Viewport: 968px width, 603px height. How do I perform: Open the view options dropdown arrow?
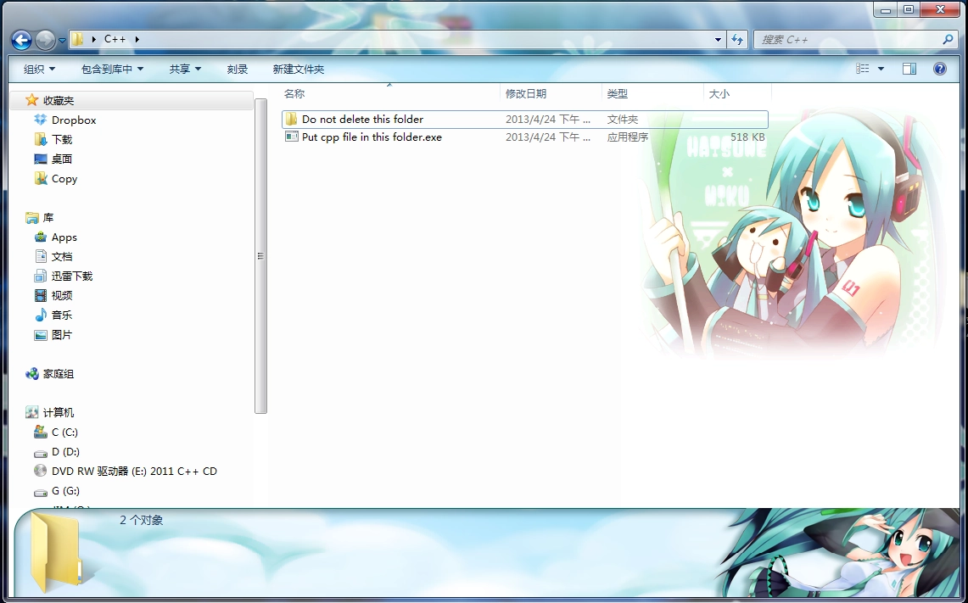881,69
